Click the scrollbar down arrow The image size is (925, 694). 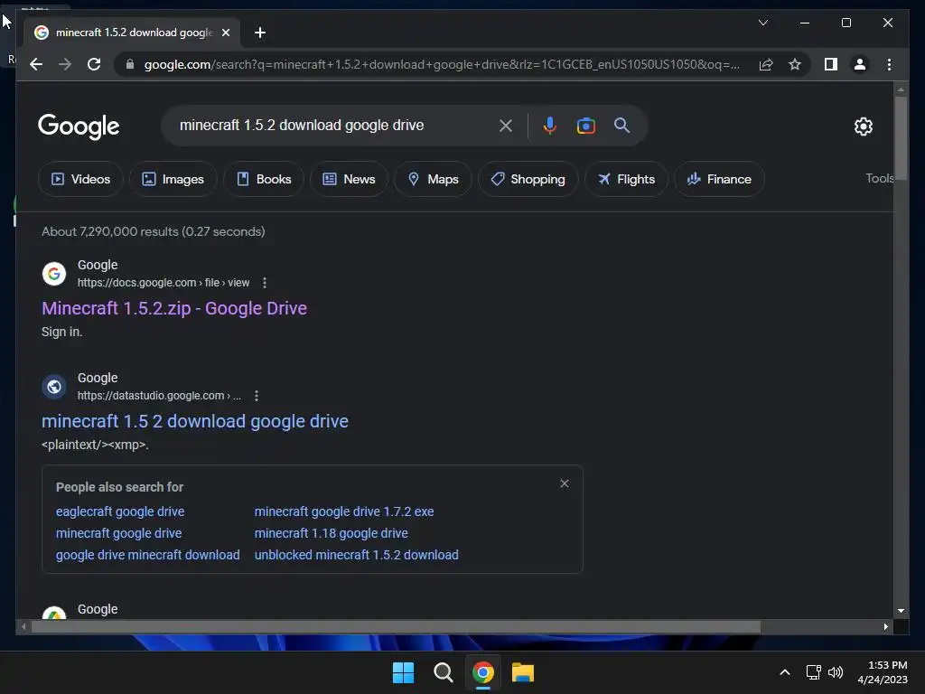901,611
